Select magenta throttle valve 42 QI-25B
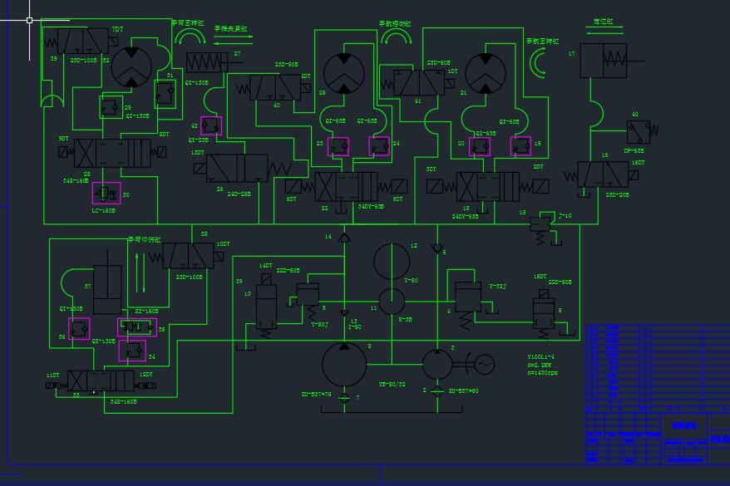 [x=211, y=125]
